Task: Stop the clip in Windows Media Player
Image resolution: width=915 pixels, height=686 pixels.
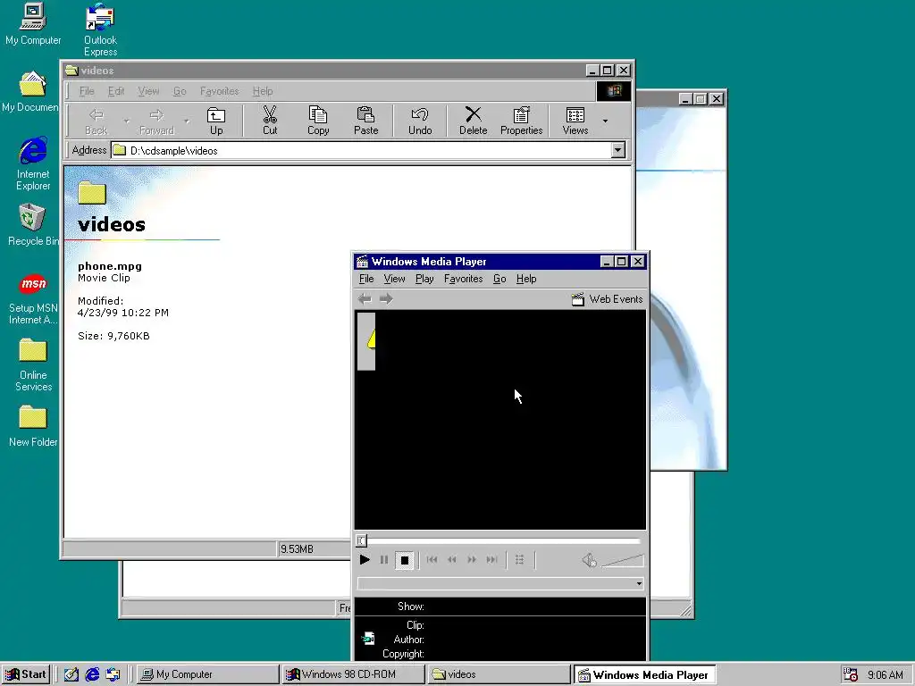Action: [x=405, y=561]
